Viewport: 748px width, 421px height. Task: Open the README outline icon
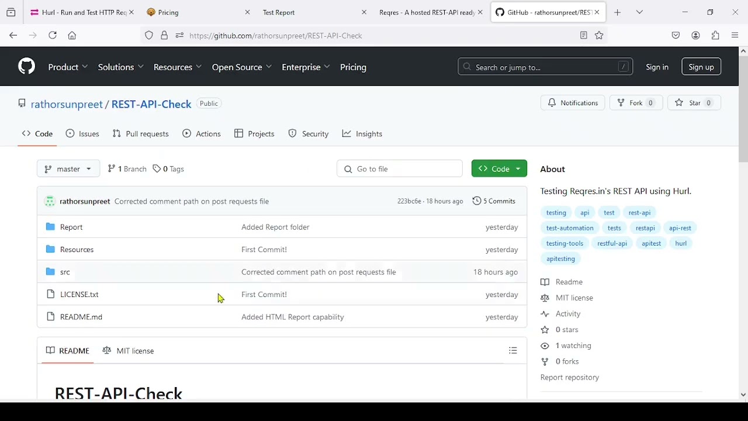coord(513,351)
